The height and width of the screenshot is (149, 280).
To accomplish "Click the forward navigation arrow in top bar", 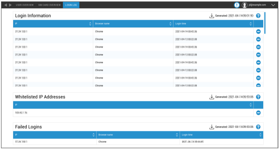I will pos(10,5).
